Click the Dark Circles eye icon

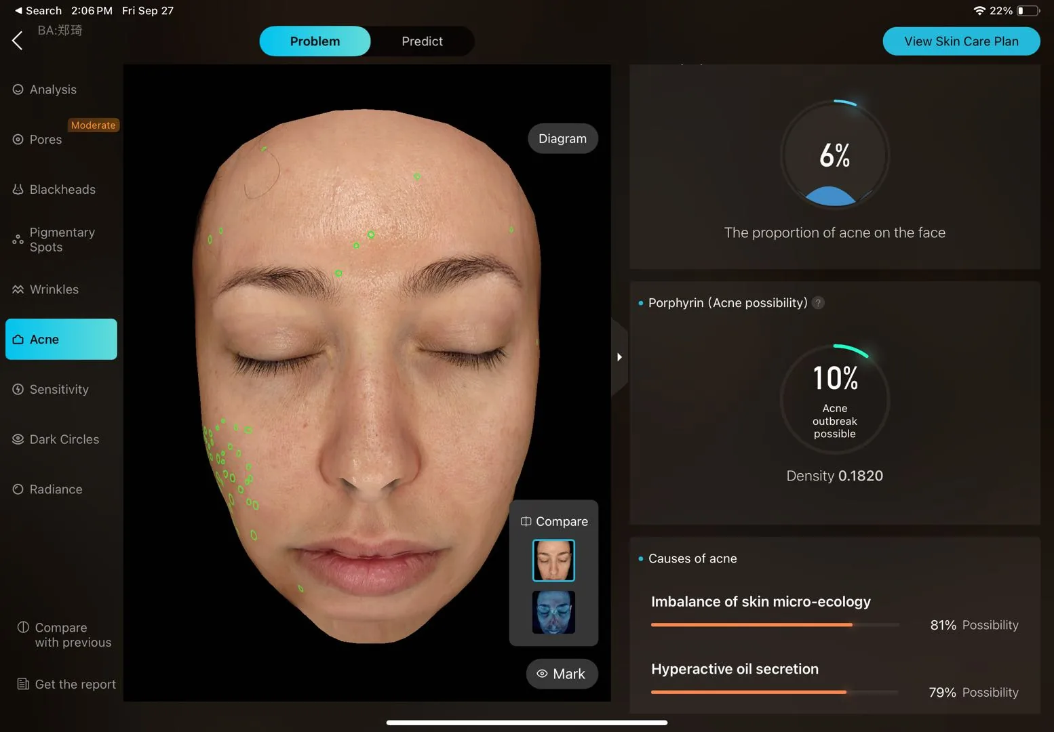pyautogui.click(x=18, y=439)
